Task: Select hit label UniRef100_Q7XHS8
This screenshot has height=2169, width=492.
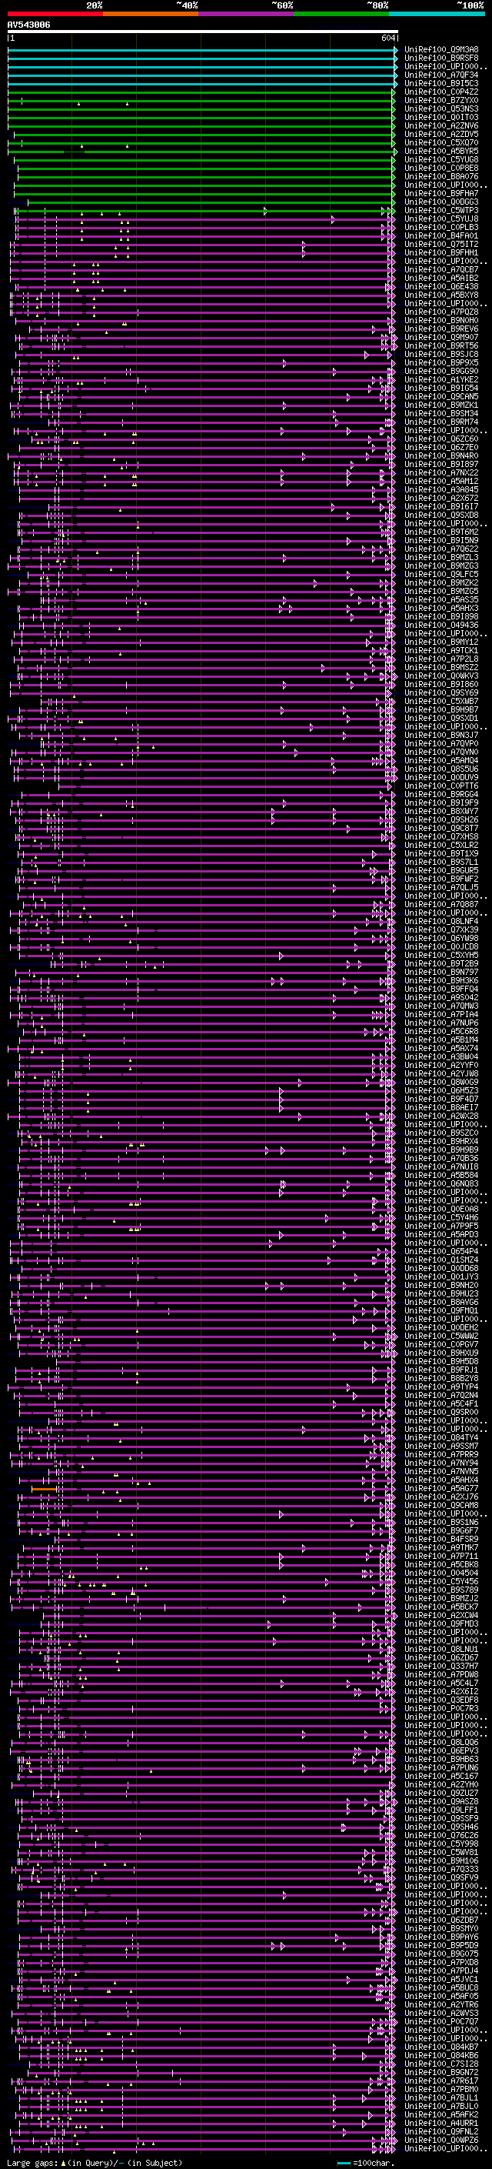Action: pyautogui.click(x=441, y=836)
